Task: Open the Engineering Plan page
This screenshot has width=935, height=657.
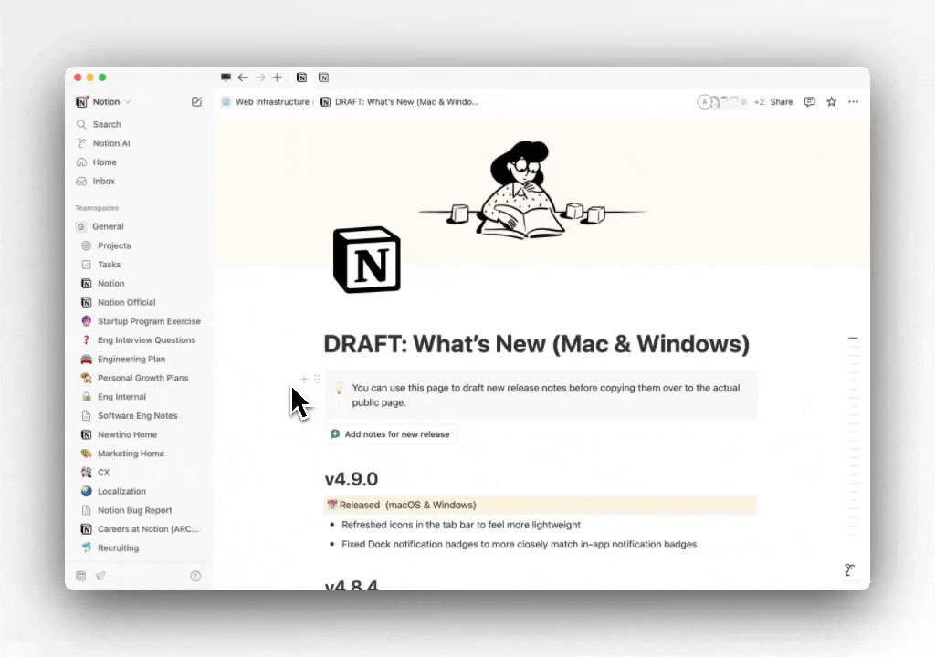Action: (131, 359)
